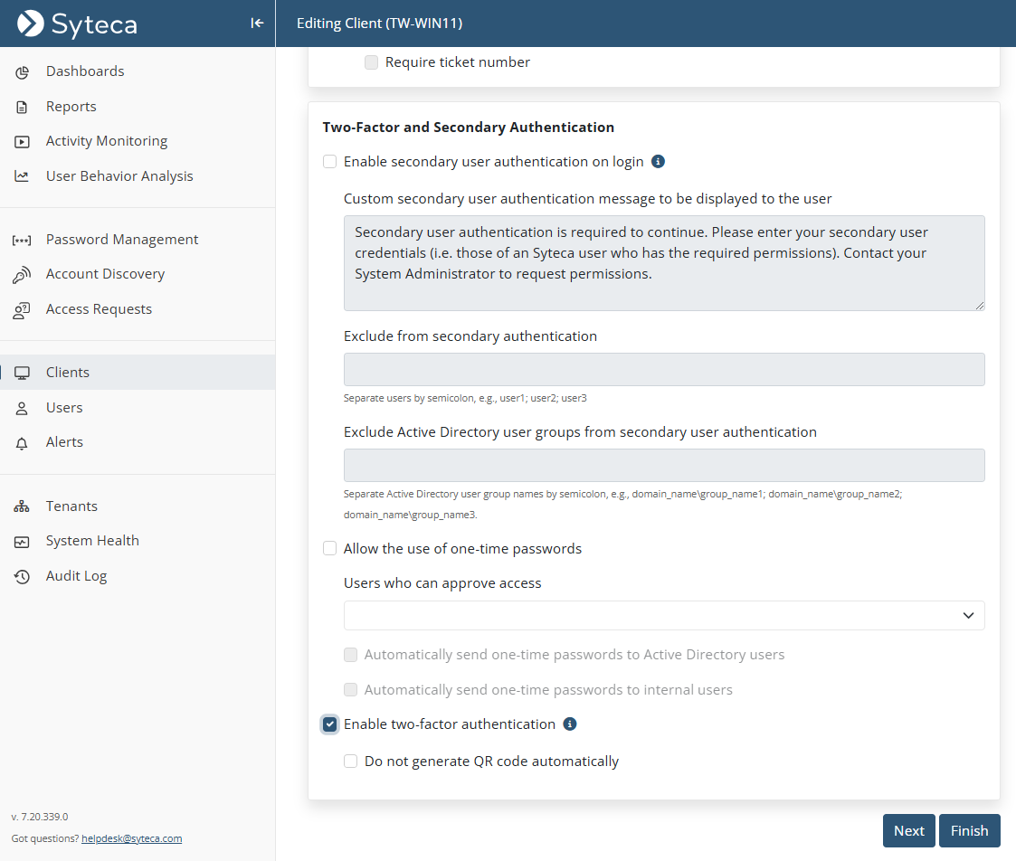Click the User Behavior Analysis chart icon
This screenshot has width=1016, height=861.
click(x=22, y=176)
